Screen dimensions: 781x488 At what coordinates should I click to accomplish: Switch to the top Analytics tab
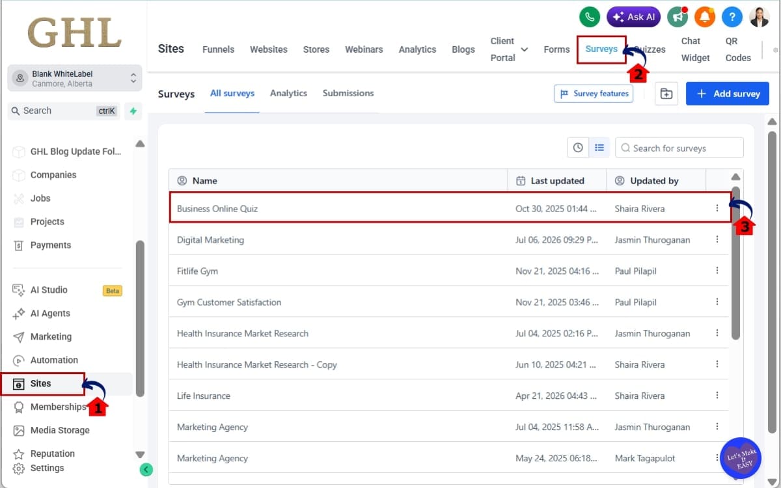pyautogui.click(x=417, y=49)
